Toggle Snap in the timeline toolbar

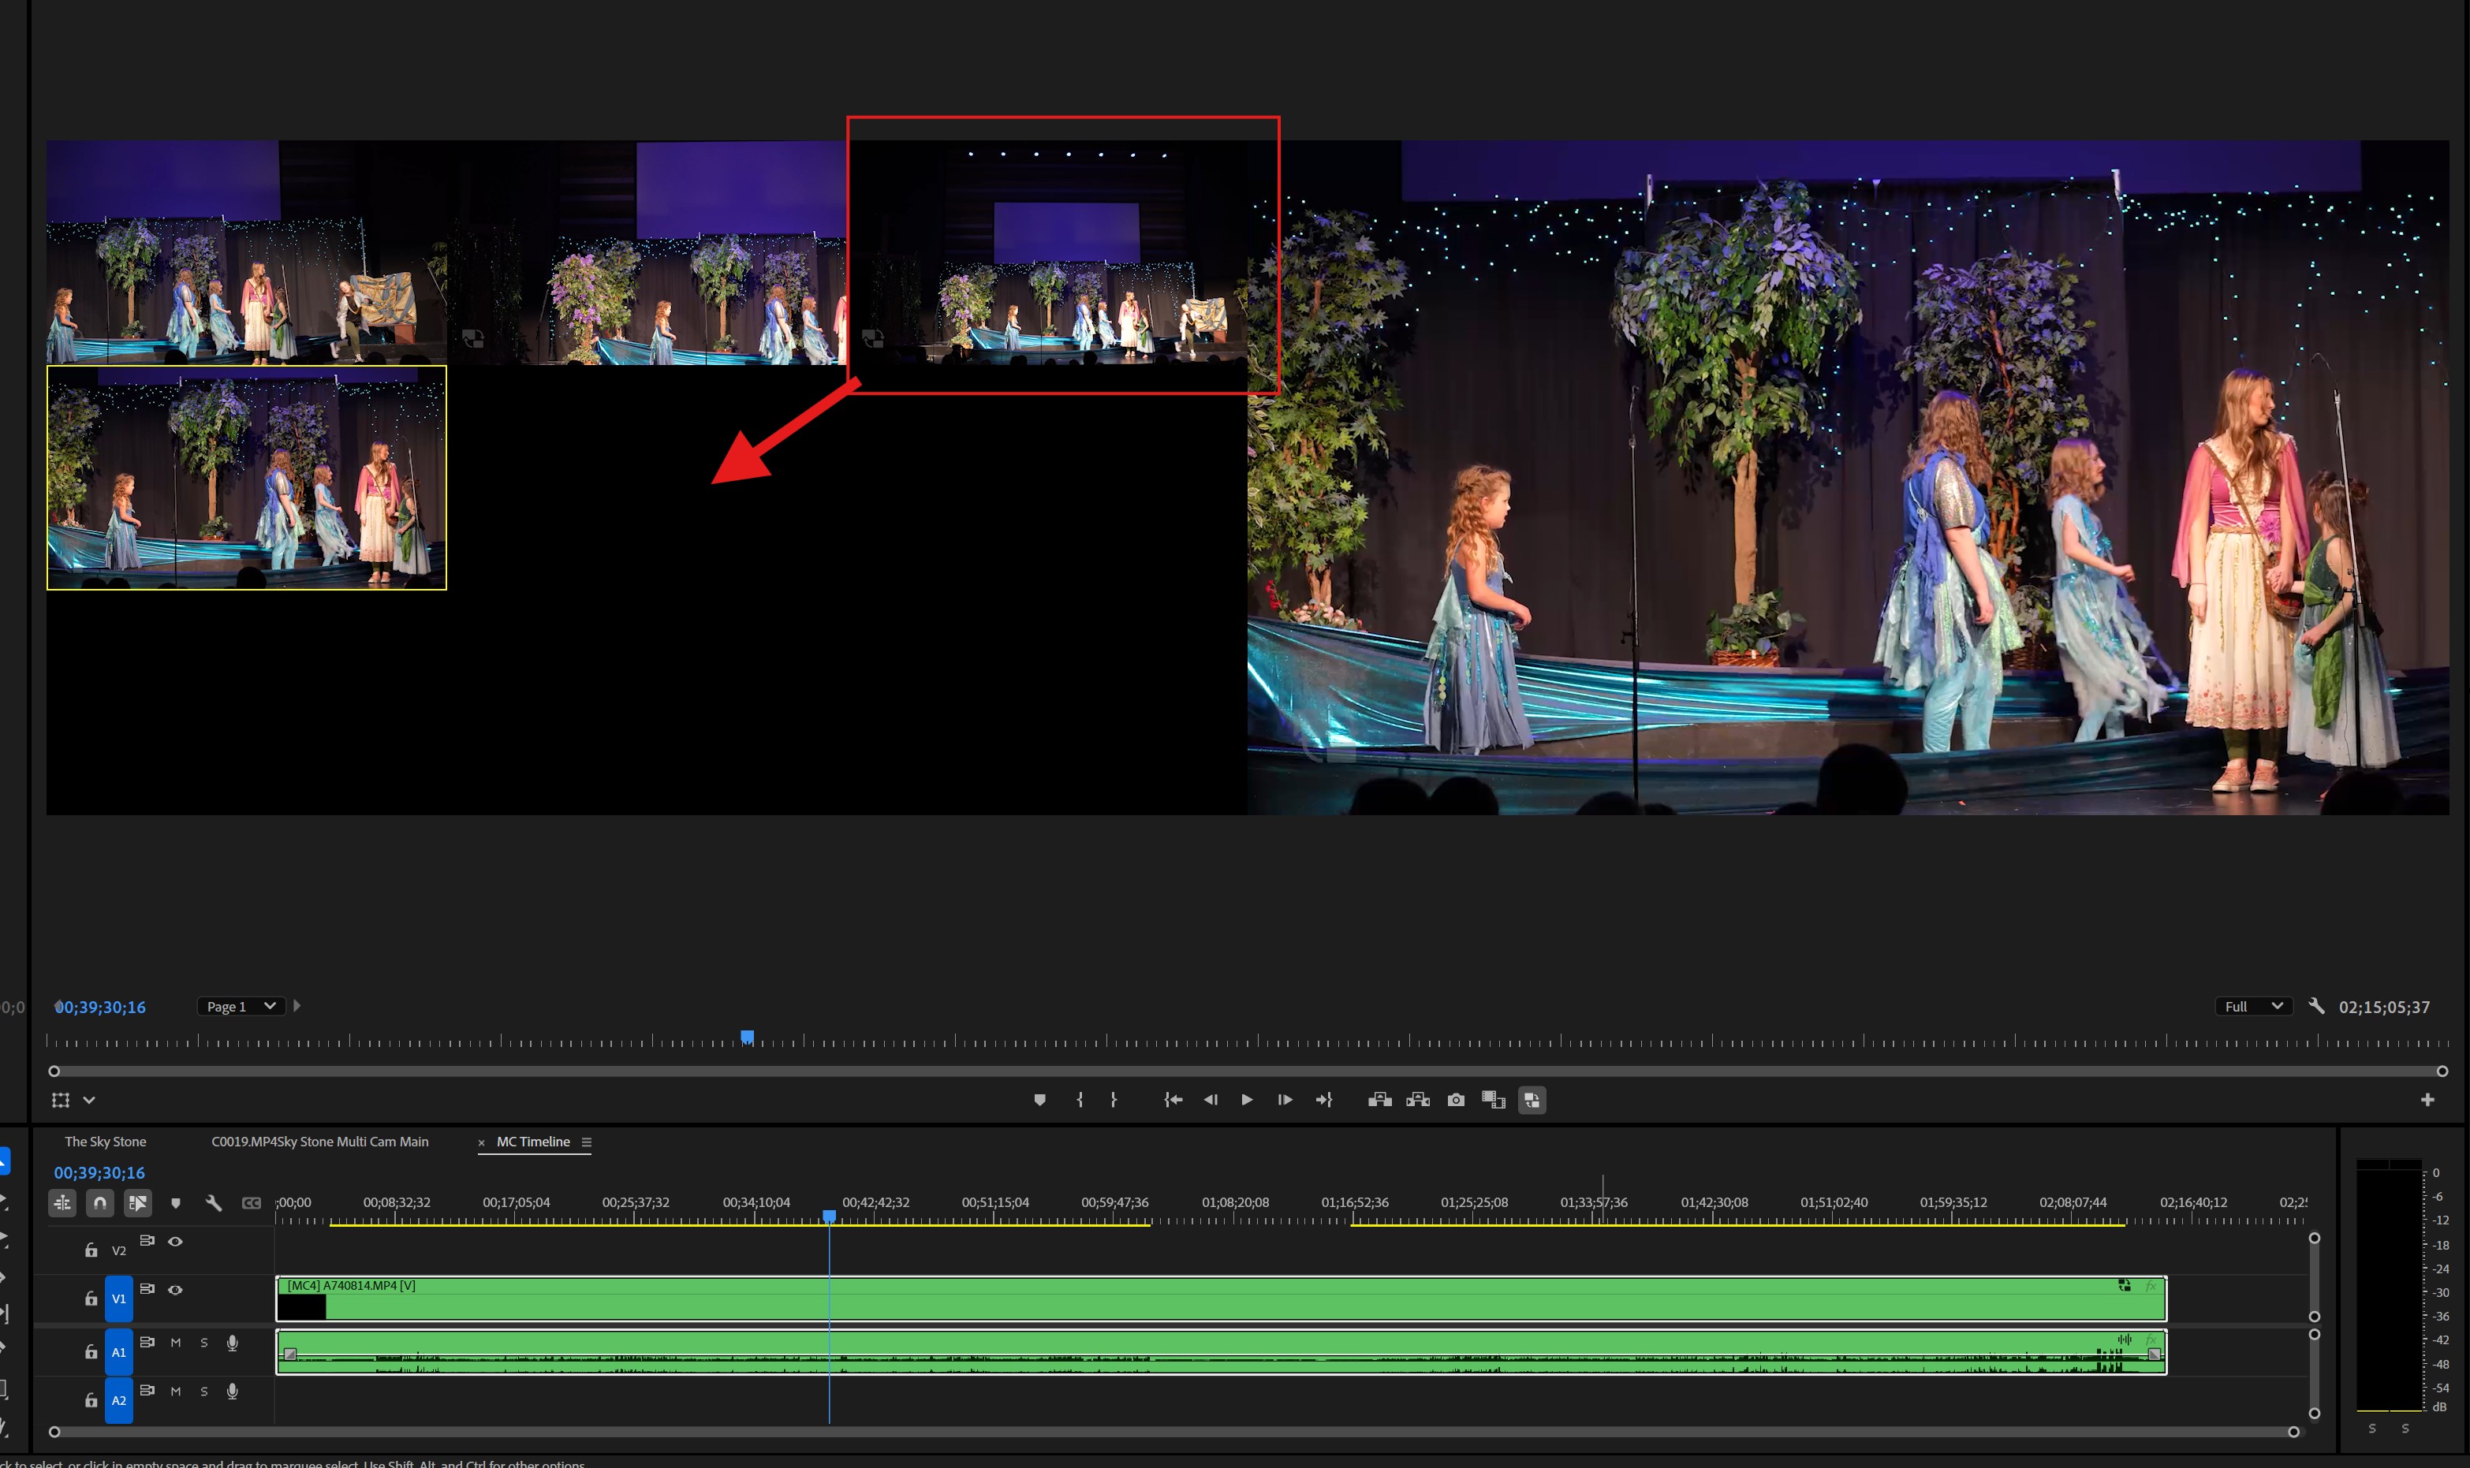pos(100,1204)
